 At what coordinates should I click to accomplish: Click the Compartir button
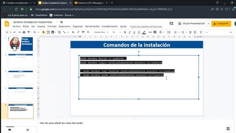[x=221, y=24]
